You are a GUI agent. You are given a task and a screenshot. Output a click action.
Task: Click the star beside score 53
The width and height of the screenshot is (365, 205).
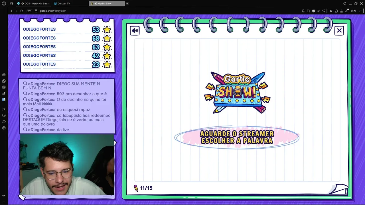(107, 30)
